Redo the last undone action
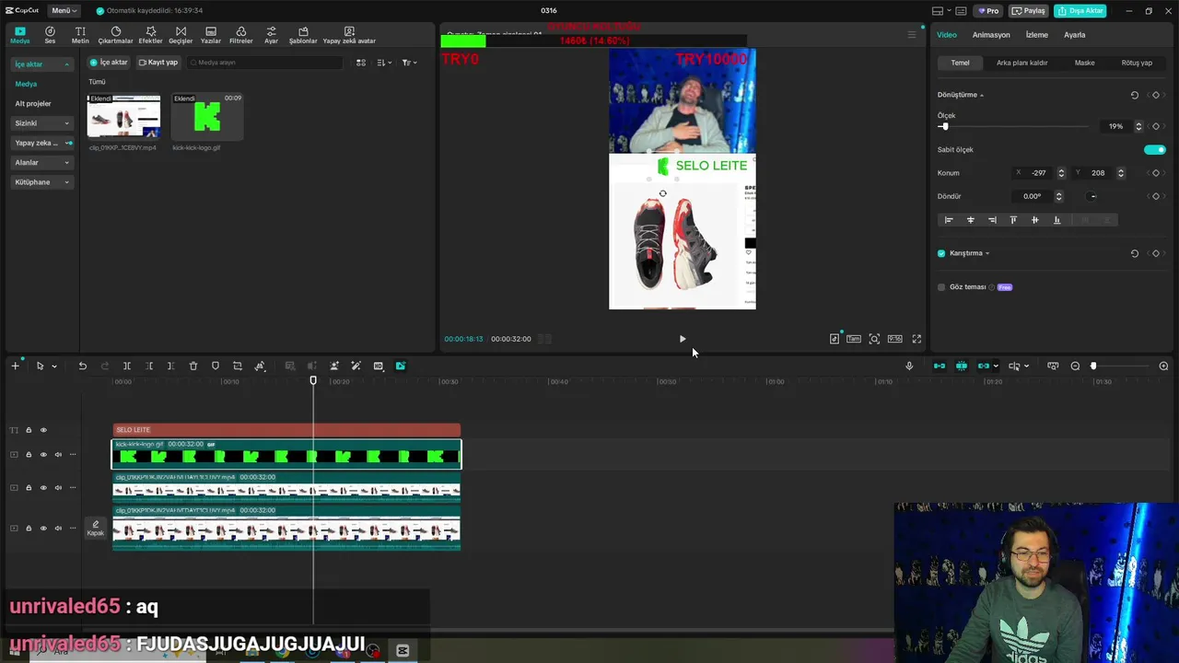1179x663 pixels. 104,366
